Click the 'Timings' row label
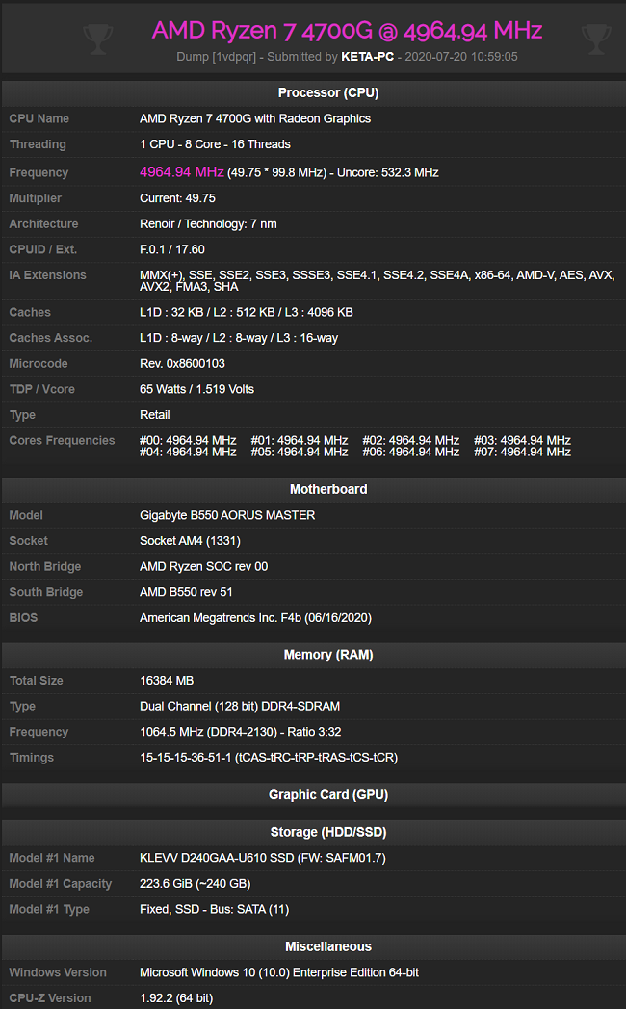Viewport: 626px width, 1009px height. click(x=32, y=758)
